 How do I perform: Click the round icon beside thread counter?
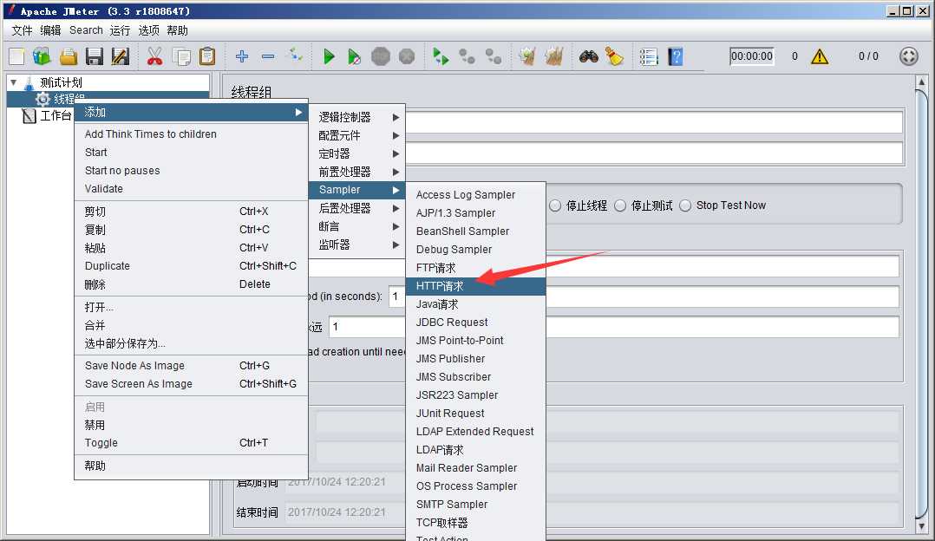point(909,56)
